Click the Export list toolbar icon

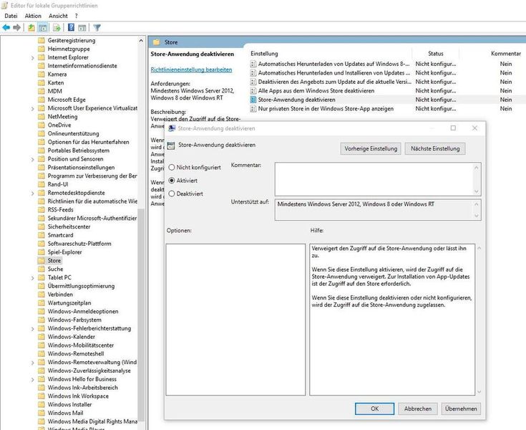57,27
